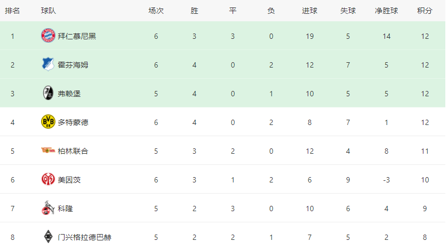Click the Mainz 05 crest
The height and width of the screenshot is (250, 448).
point(48,179)
